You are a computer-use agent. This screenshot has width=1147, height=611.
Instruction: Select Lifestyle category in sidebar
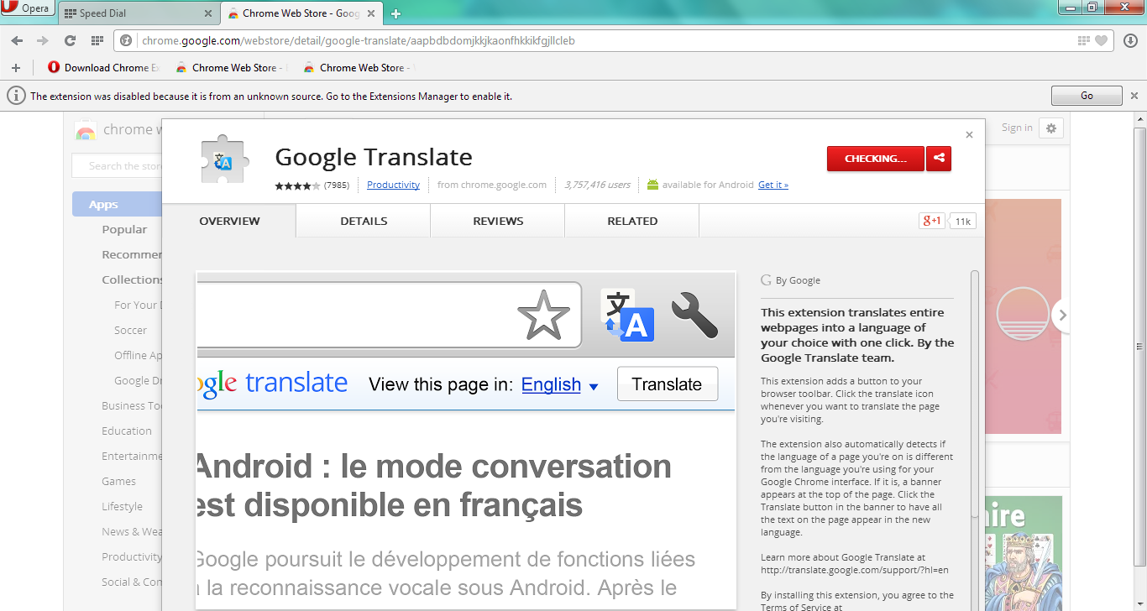click(122, 506)
